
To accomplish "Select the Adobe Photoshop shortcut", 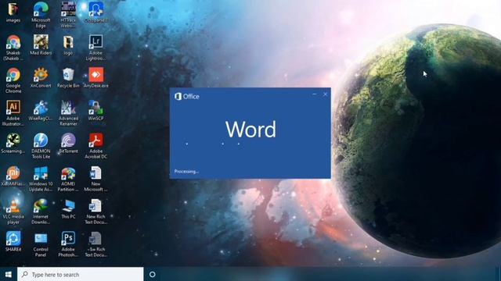I will [68, 244].
